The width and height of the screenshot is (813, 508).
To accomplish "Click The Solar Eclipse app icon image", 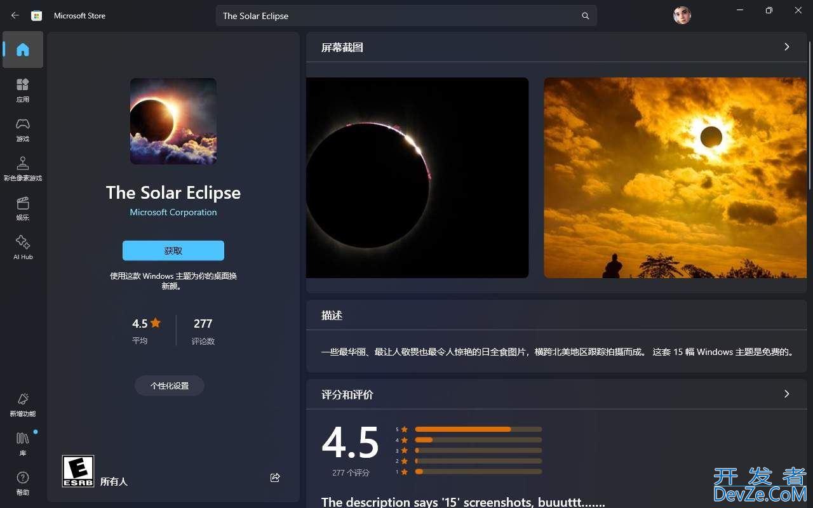I will coord(173,121).
